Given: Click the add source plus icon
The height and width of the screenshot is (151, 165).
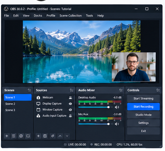Looking at the screenshot, I should tap(38, 136).
